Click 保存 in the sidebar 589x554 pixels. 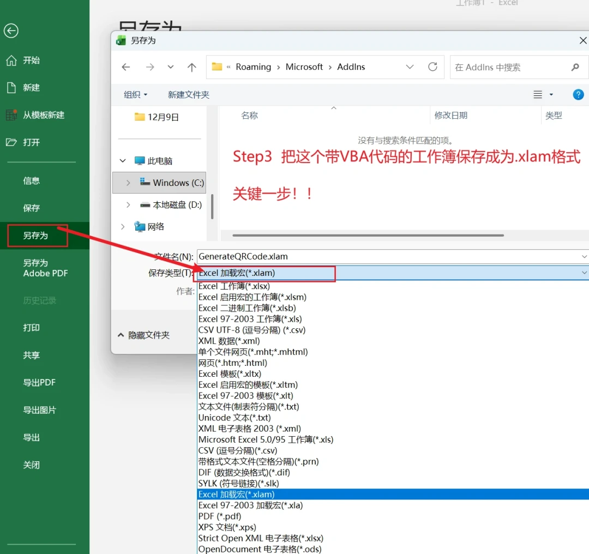pyautogui.click(x=31, y=208)
